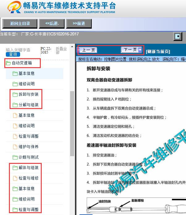Screen dimensions: 186x215
Task: Click the document icon beside 维护与保养
Action: click(15, 147)
